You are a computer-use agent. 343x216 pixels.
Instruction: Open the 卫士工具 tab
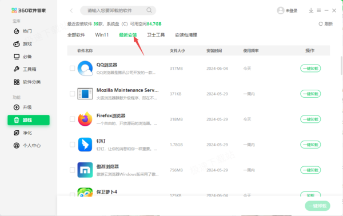point(156,35)
